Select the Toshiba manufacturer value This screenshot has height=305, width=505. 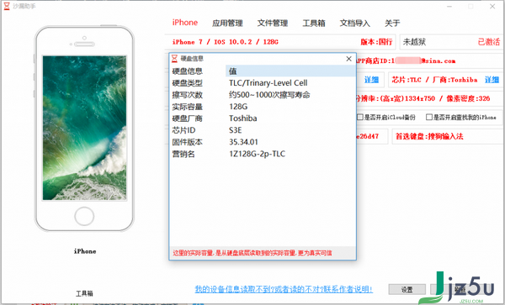tap(243, 118)
